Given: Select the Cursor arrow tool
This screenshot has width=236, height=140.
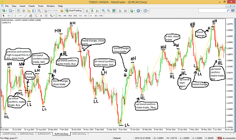Looking at the screenshot, I should point(4,15).
